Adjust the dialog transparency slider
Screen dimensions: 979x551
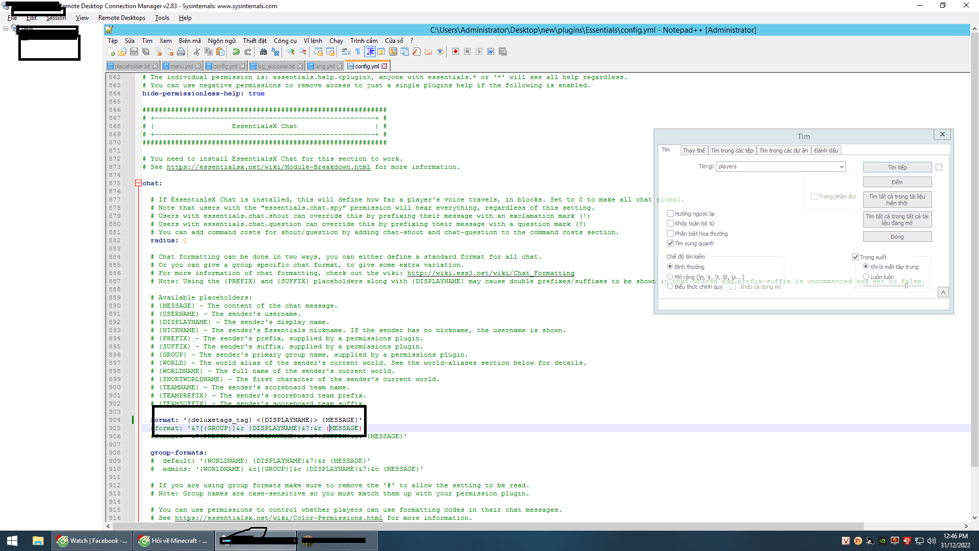coord(906,286)
